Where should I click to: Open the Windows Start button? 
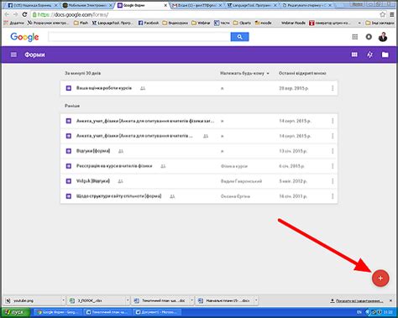pyautogui.click(x=16, y=312)
